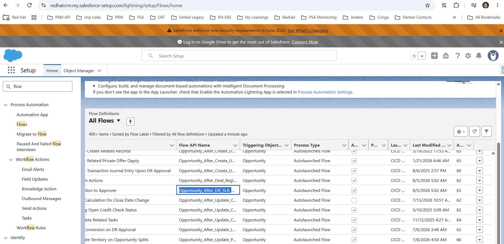Toggle Active checkbox in the Actions row
Viewport: 504px width, 244px height.
tap(354, 181)
